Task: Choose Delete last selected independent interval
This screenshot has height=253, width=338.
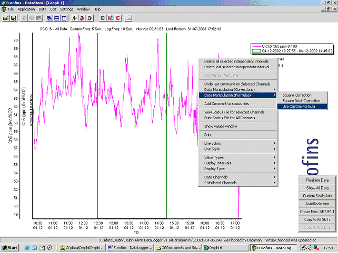Action: (238, 67)
